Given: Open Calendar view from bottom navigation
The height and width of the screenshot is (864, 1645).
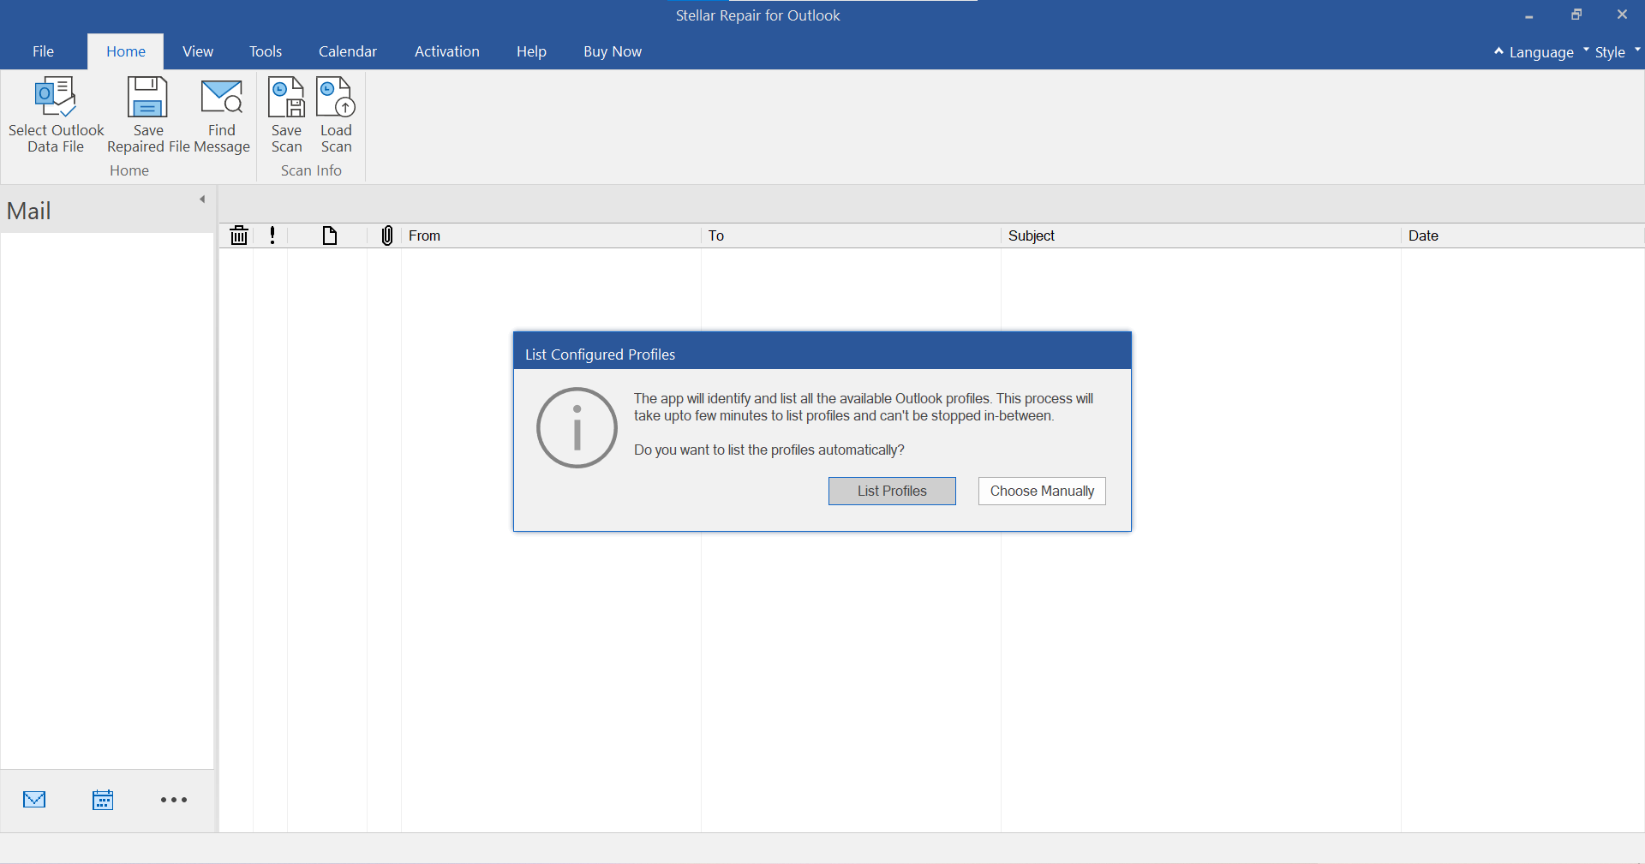Looking at the screenshot, I should point(103,799).
